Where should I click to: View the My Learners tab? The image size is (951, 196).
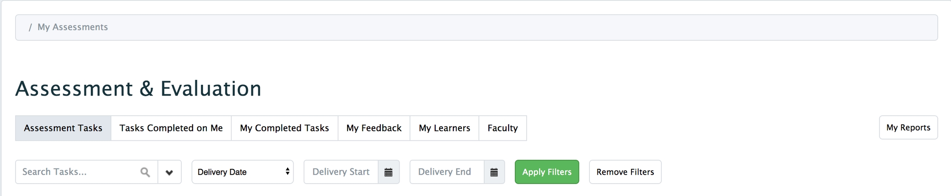pos(444,128)
